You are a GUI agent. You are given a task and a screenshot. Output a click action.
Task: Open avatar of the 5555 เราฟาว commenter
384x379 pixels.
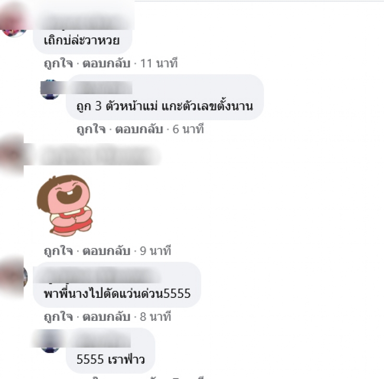pos(50,342)
